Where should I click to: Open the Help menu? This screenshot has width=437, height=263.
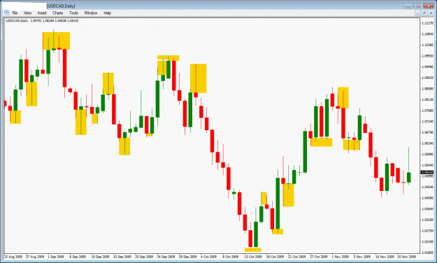[x=107, y=13]
